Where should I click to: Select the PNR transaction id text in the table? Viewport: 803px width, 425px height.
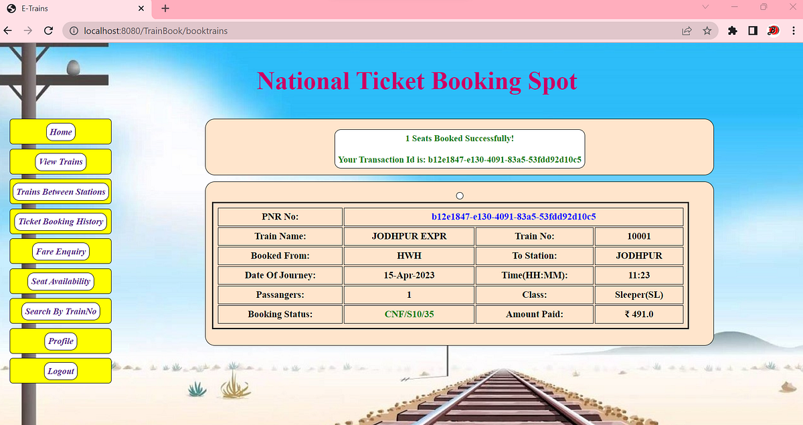coord(513,216)
